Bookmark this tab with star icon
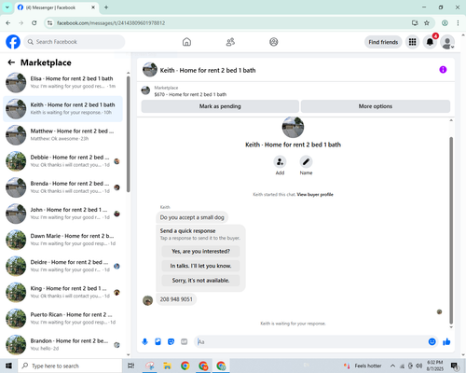466x373 pixels. (427, 23)
